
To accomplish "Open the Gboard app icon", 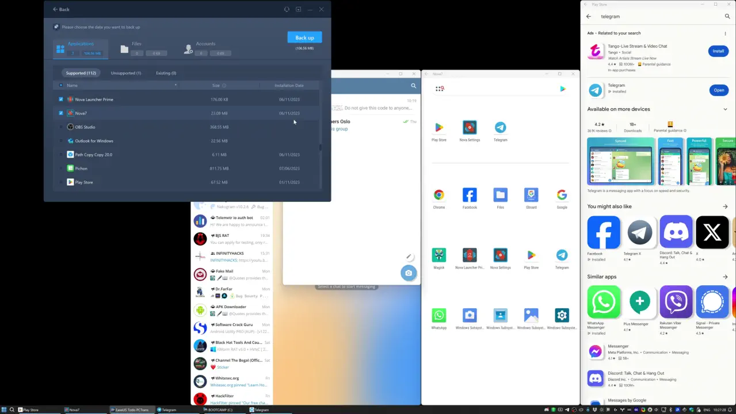I will pyautogui.click(x=531, y=195).
